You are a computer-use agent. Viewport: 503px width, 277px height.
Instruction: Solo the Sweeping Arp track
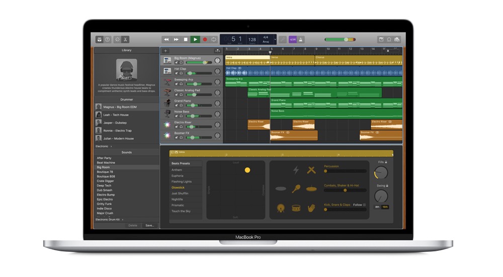[x=181, y=84]
